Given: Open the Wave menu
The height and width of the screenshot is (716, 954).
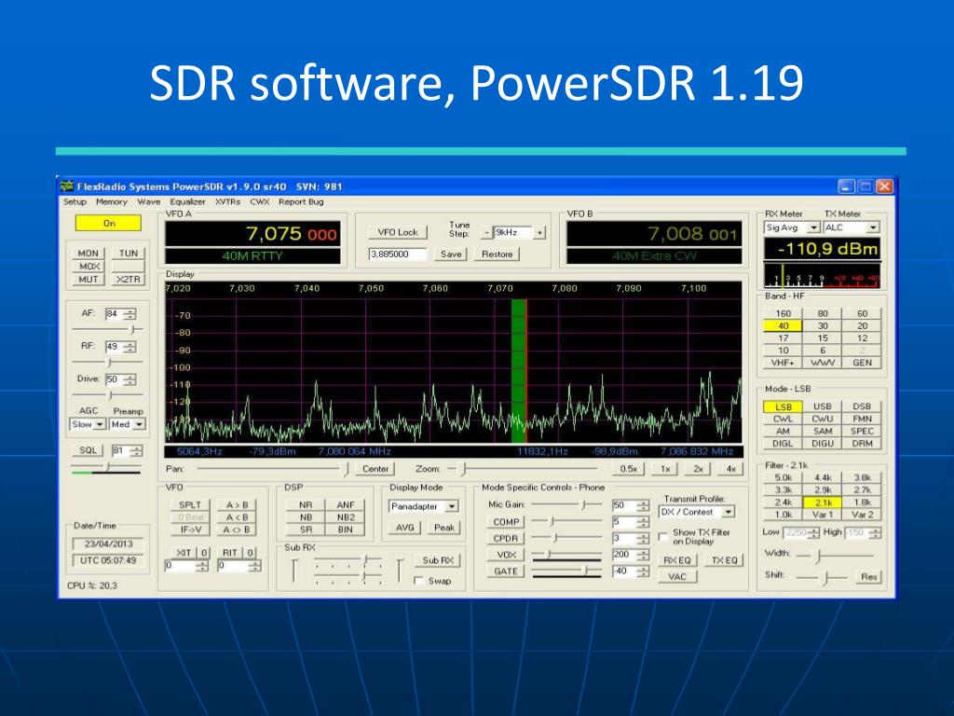Looking at the screenshot, I should [148, 202].
